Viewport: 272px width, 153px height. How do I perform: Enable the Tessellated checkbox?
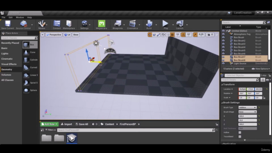pos(240,137)
